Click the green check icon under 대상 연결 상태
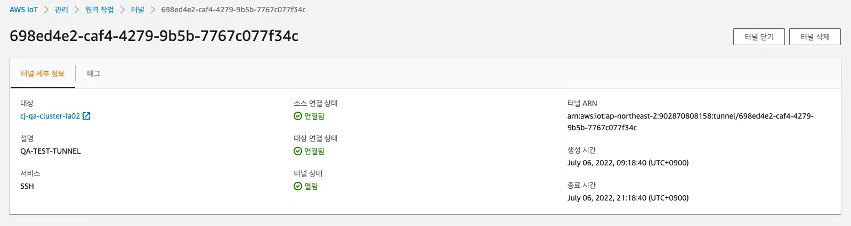The height and width of the screenshot is (226, 851). pos(298,151)
